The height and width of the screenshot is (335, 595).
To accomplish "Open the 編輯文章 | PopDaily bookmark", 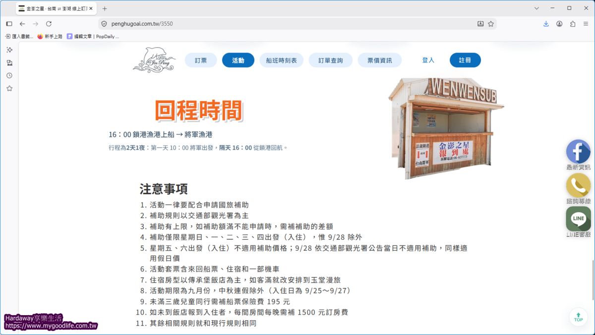I will (93, 36).
